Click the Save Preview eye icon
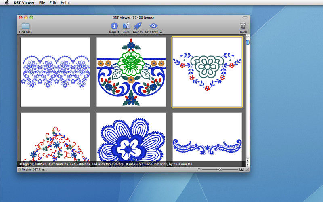The height and width of the screenshot is (202, 323). (x=153, y=26)
